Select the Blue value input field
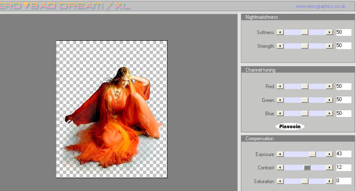Viewport: 356px width, 191px height. [344, 113]
